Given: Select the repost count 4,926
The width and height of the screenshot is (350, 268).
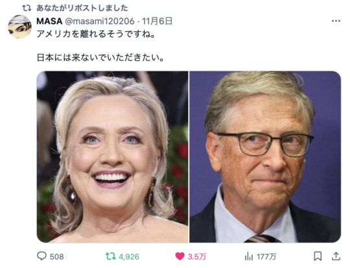Looking at the screenshot, I should pos(129,256).
